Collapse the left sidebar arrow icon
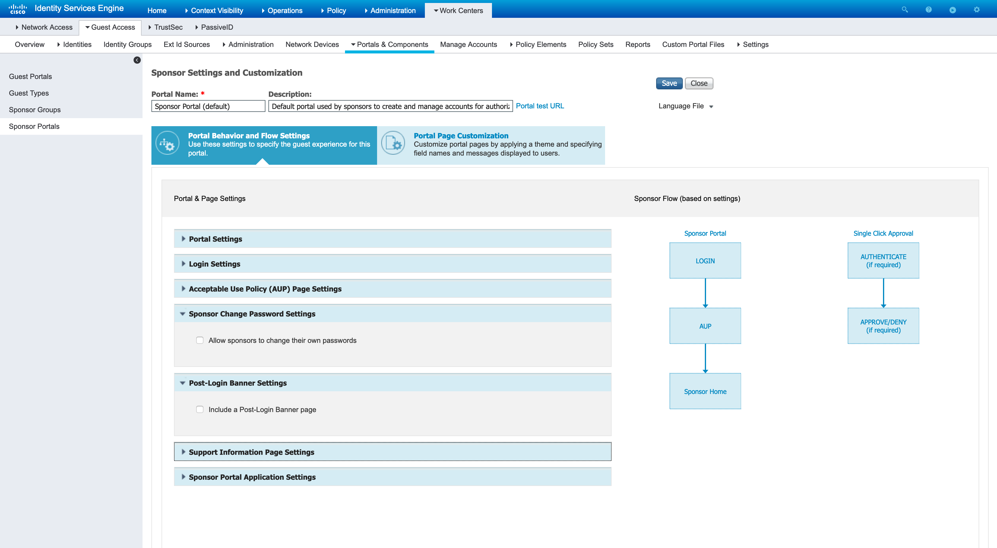This screenshot has width=997, height=548. (137, 60)
